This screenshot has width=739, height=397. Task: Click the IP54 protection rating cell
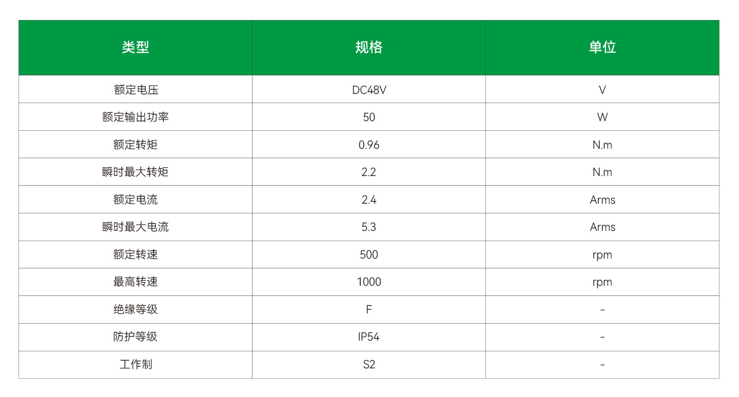tap(368, 336)
